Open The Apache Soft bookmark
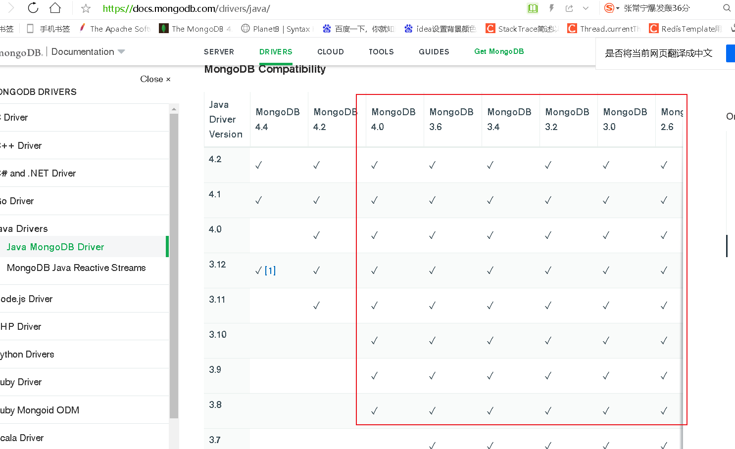735x449 pixels. 114,29
